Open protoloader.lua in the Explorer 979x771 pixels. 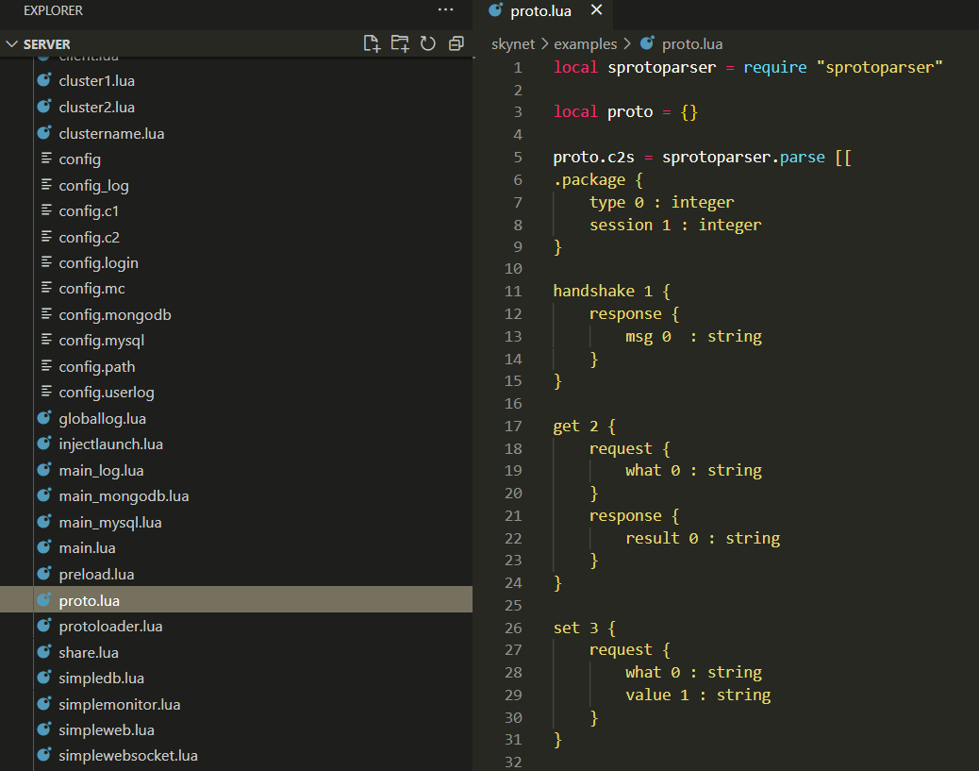point(110,627)
